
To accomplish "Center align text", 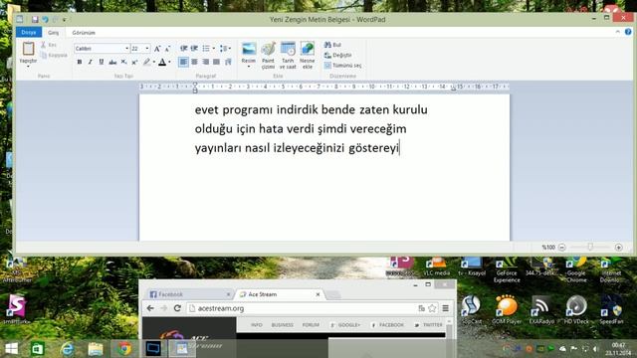I will (x=195, y=62).
